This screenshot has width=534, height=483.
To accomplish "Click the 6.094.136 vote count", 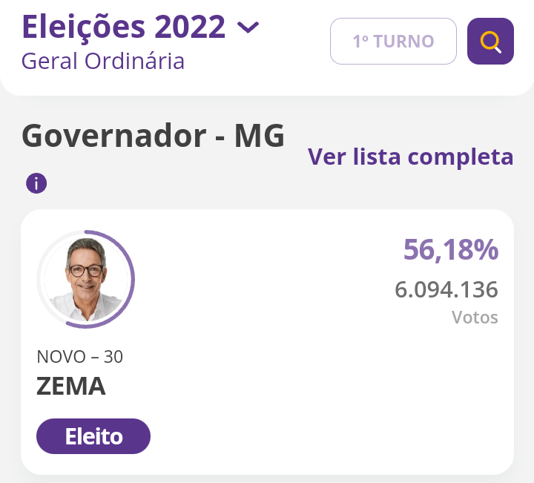I will click(x=446, y=289).
